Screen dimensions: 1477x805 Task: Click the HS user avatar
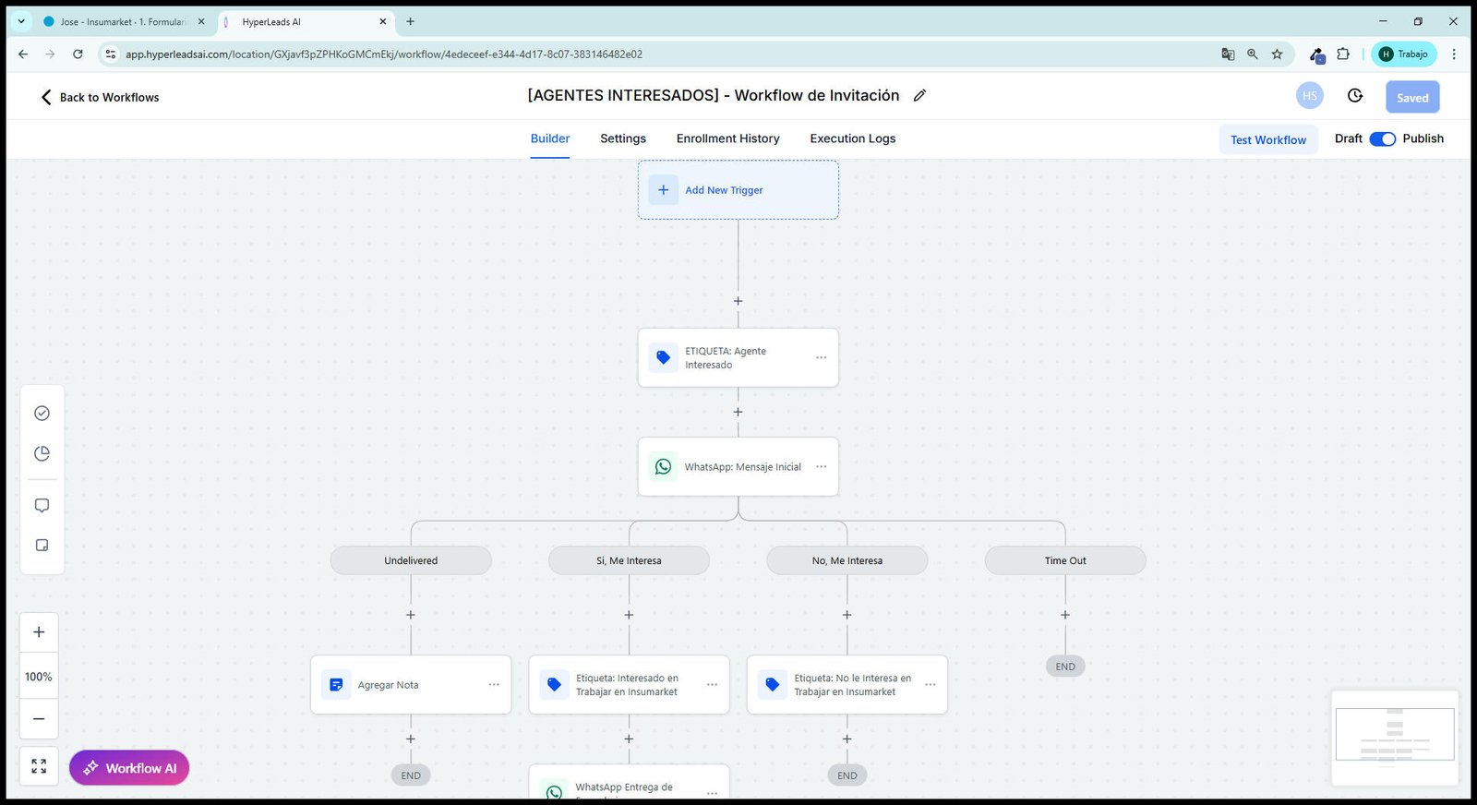pyautogui.click(x=1309, y=96)
